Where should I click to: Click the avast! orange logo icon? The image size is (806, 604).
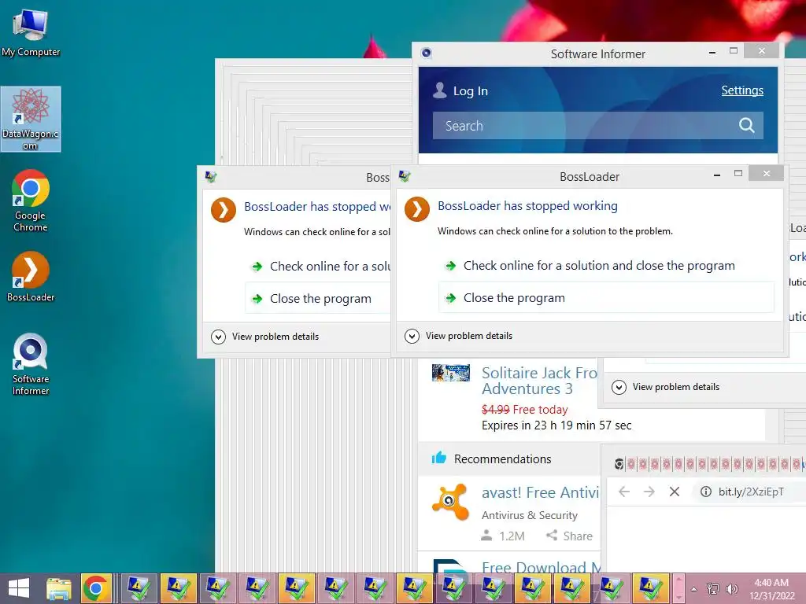[x=450, y=501]
